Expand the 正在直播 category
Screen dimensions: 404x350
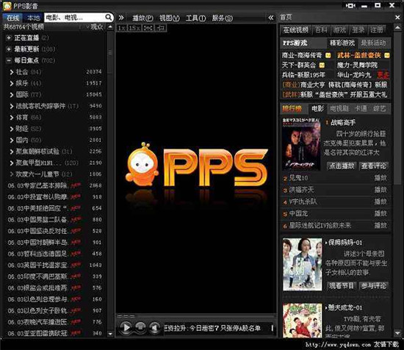[9, 37]
